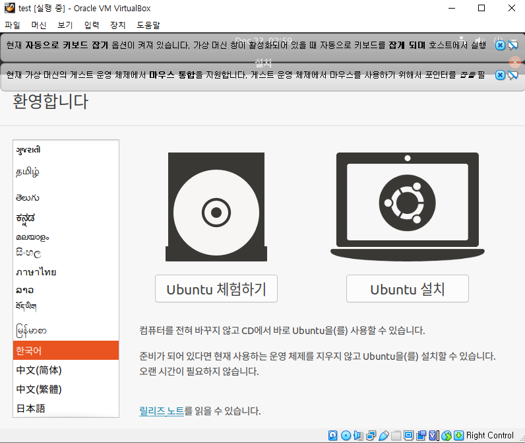
Task: Click the shared folders status icon
Action: 396,435
